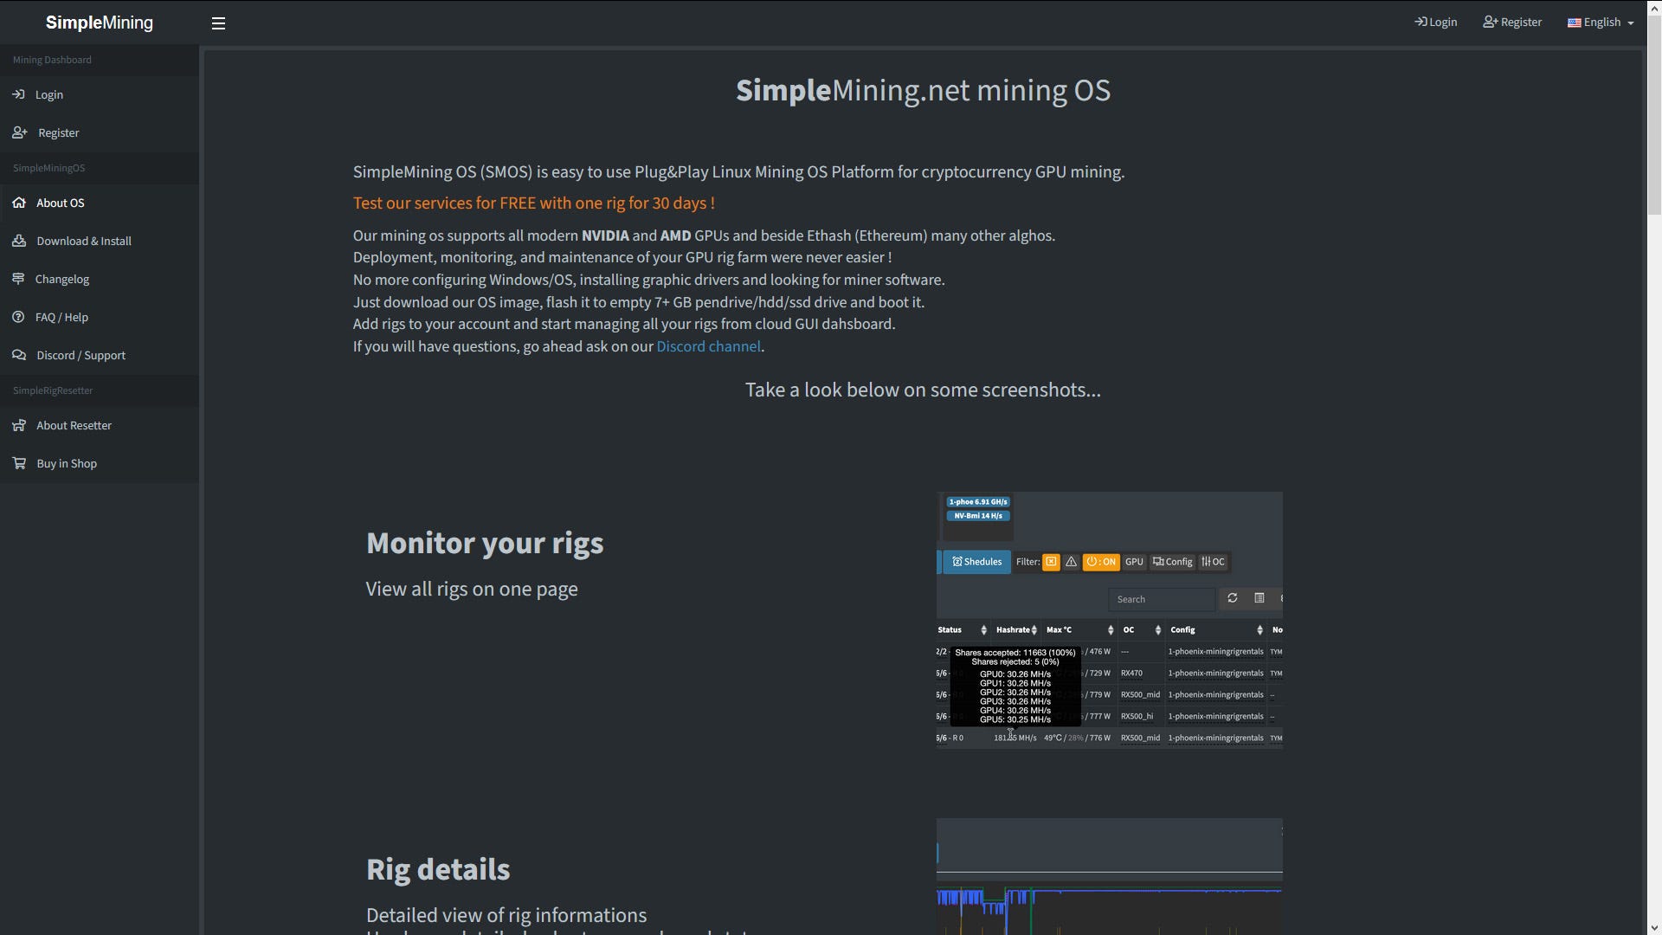Click the page vertical scrollbar down arrow
Image resolution: width=1662 pixels, height=935 pixels.
[x=1653, y=927]
